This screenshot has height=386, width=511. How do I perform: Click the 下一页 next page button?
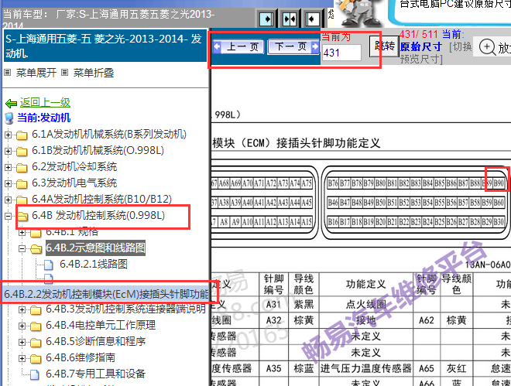coord(293,47)
